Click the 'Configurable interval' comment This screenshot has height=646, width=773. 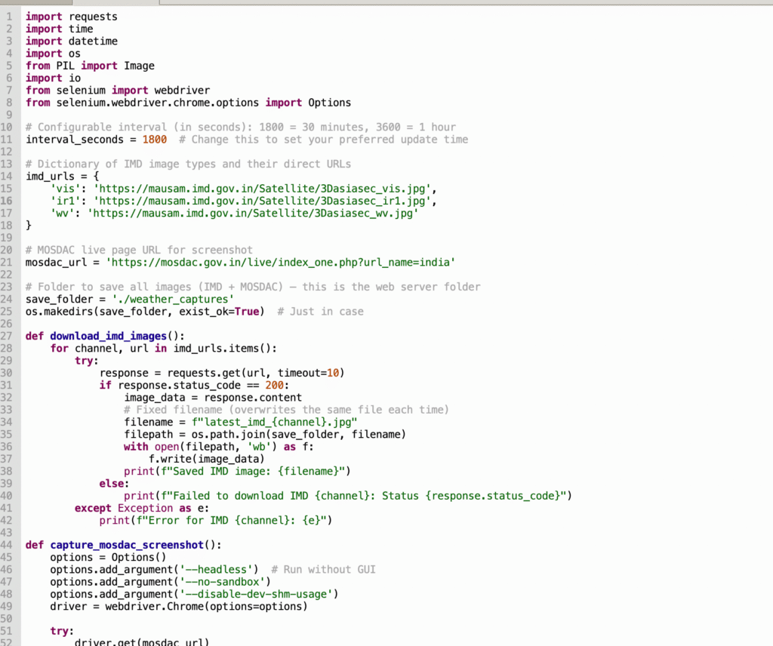(241, 127)
